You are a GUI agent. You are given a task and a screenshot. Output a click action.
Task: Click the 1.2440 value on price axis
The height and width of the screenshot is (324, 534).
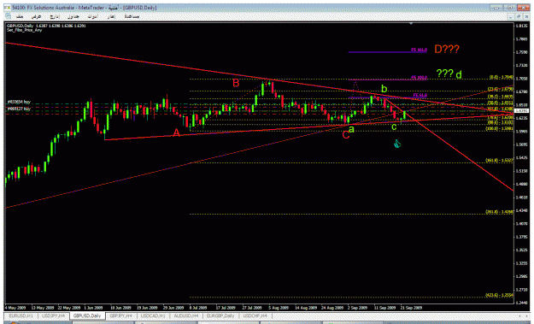point(521,302)
